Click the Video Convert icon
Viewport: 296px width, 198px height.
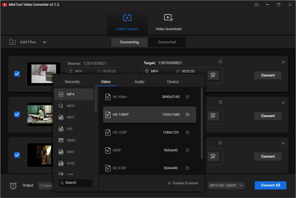(127, 18)
